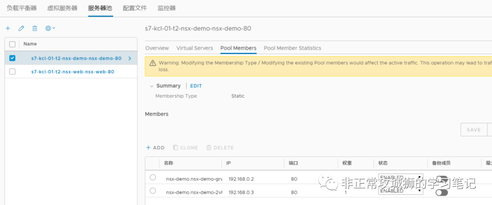Click the CLONE member icon button
Image resolution: width=492 pixels, height=205 pixels.
coord(185,148)
